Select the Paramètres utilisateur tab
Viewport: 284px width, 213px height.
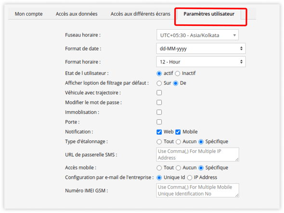(209, 14)
